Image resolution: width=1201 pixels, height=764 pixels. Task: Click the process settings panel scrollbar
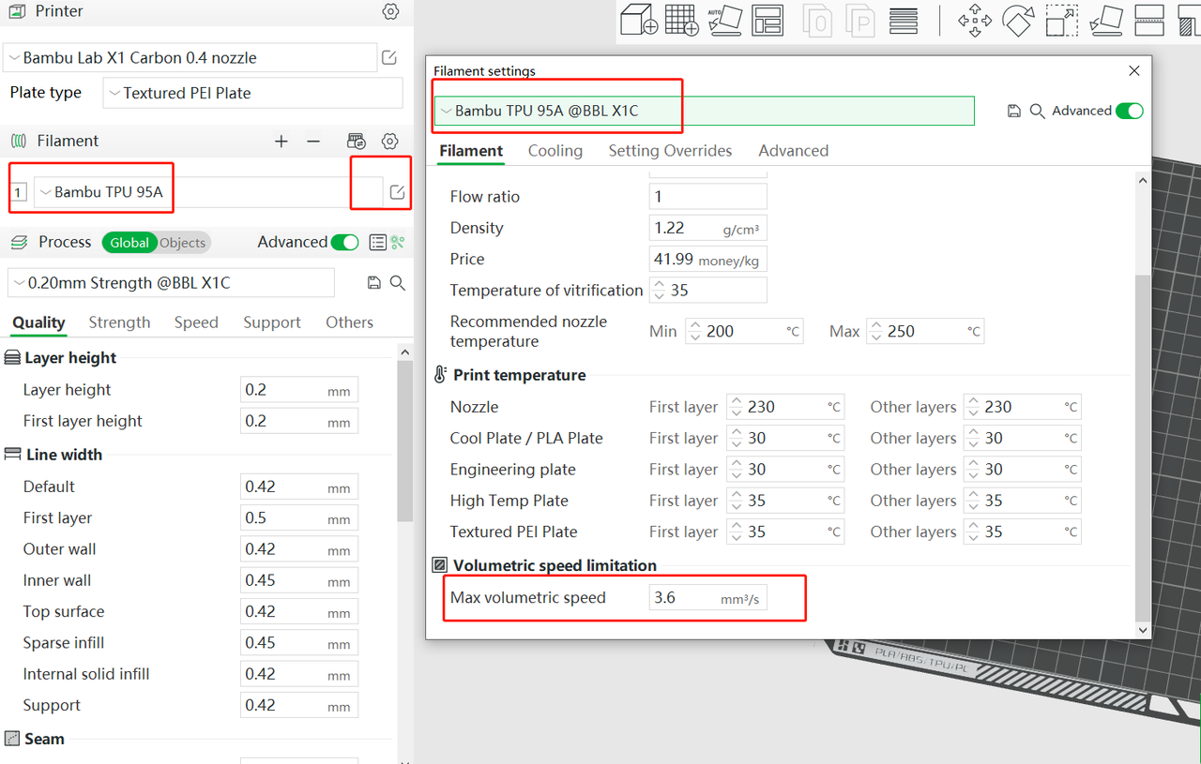tap(404, 441)
